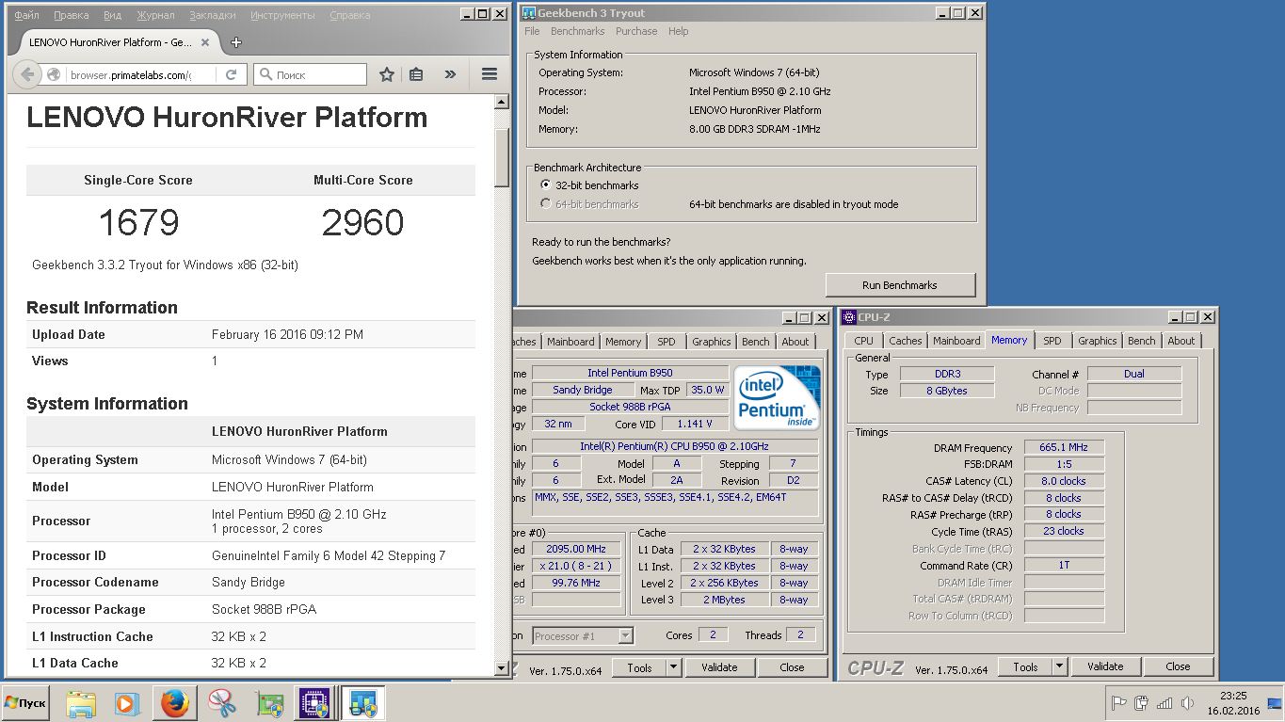Click Close in the left CPU-Z window
The width and height of the screenshot is (1285, 722).
click(792, 667)
